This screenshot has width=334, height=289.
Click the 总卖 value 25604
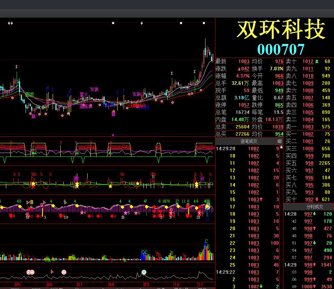243,127
